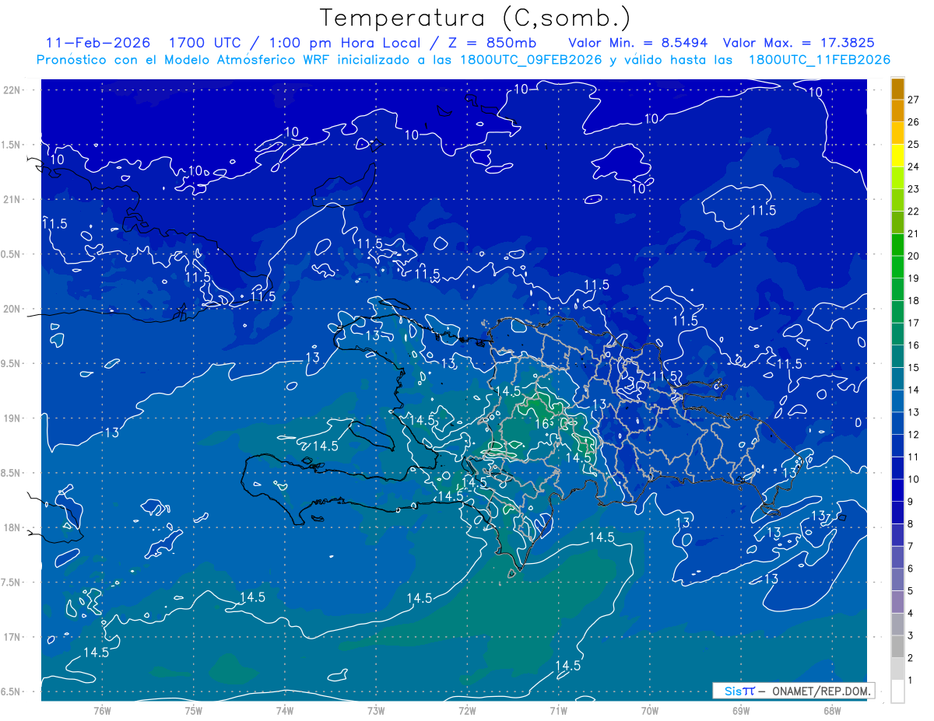Click the "68W" longitude axis label

click(x=832, y=710)
